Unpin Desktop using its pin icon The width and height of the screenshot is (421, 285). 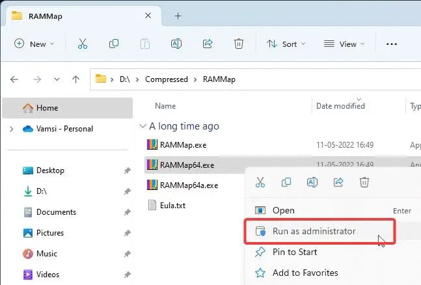pyautogui.click(x=128, y=170)
